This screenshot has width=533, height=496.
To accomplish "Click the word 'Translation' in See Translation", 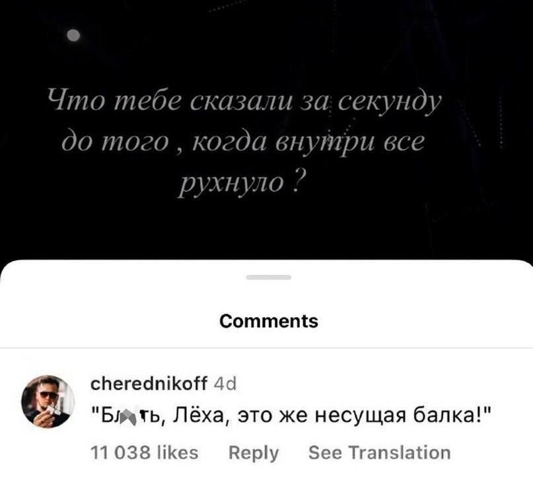I will click(x=400, y=452).
